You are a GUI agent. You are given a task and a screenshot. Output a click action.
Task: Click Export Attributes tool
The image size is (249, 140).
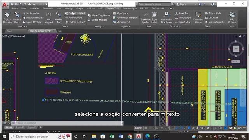click(x=33, y=22)
